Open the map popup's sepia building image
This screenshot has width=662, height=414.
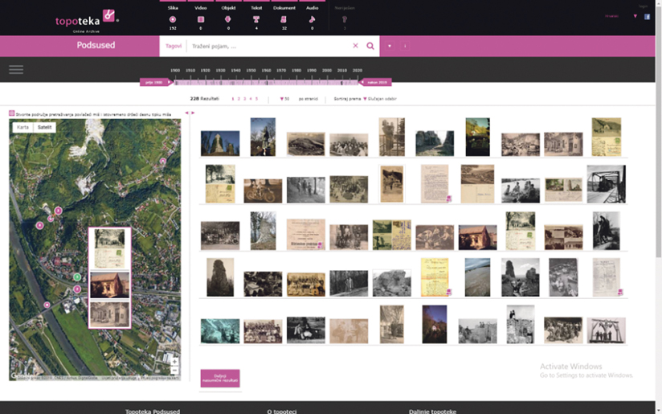tap(109, 314)
